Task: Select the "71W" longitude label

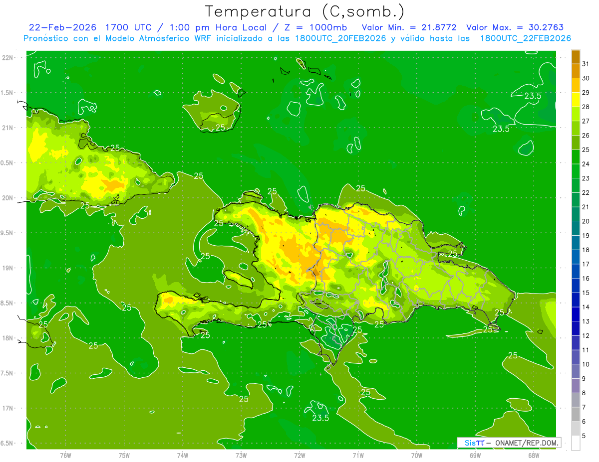Action: (358, 456)
